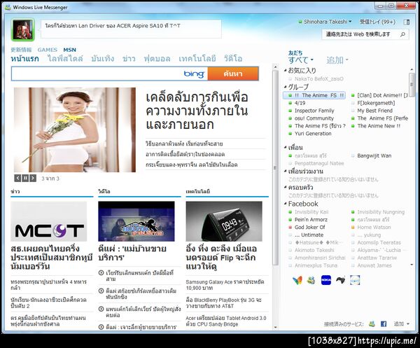Open the ไลฟ์สไตล์ section
Image resolution: width=420 pixels, height=348 pixels.
pyautogui.click(x=65, y=59)
